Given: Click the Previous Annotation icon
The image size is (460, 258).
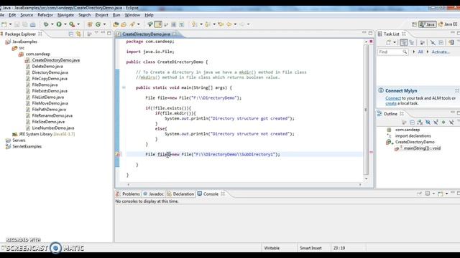Looking at the screenshot, I should 208,24.
